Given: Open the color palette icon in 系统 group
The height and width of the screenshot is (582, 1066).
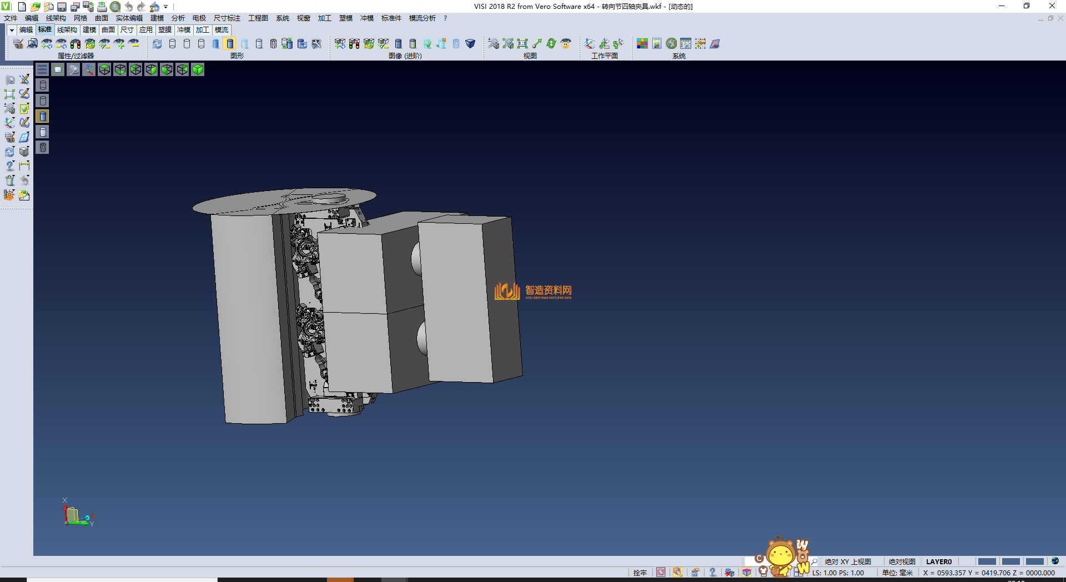Looking at the screenshot, I should point(642,44).
